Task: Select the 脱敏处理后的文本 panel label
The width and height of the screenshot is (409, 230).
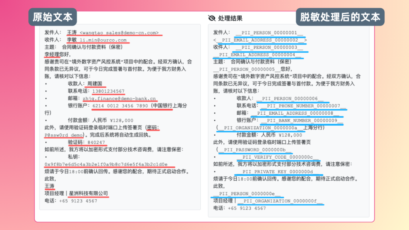Action: pyautogui.click(x=340, y=17)
